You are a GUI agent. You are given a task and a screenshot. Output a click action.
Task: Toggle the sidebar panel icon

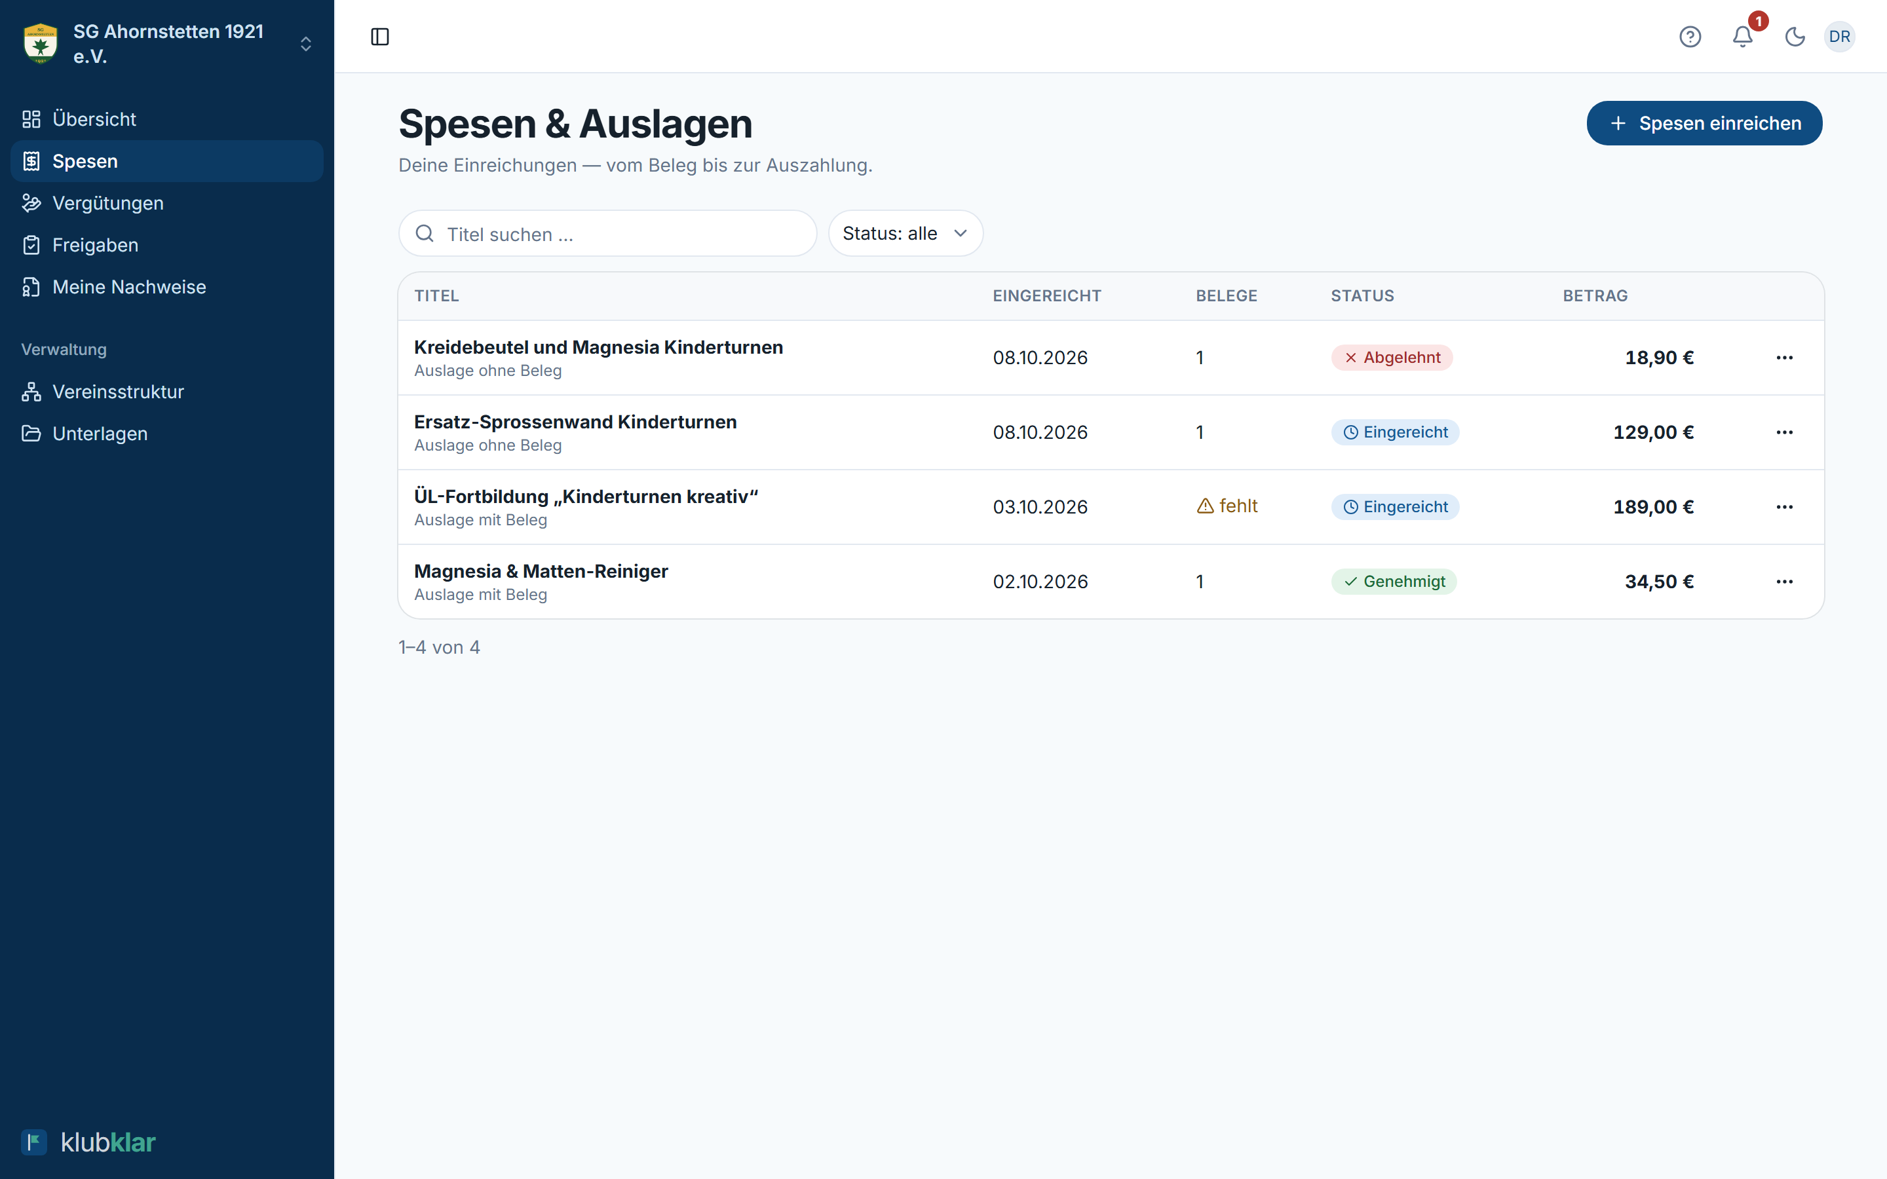pyautogui.click(x=380, y=37)
